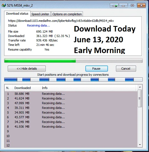Cancel the download

(126, 69)
